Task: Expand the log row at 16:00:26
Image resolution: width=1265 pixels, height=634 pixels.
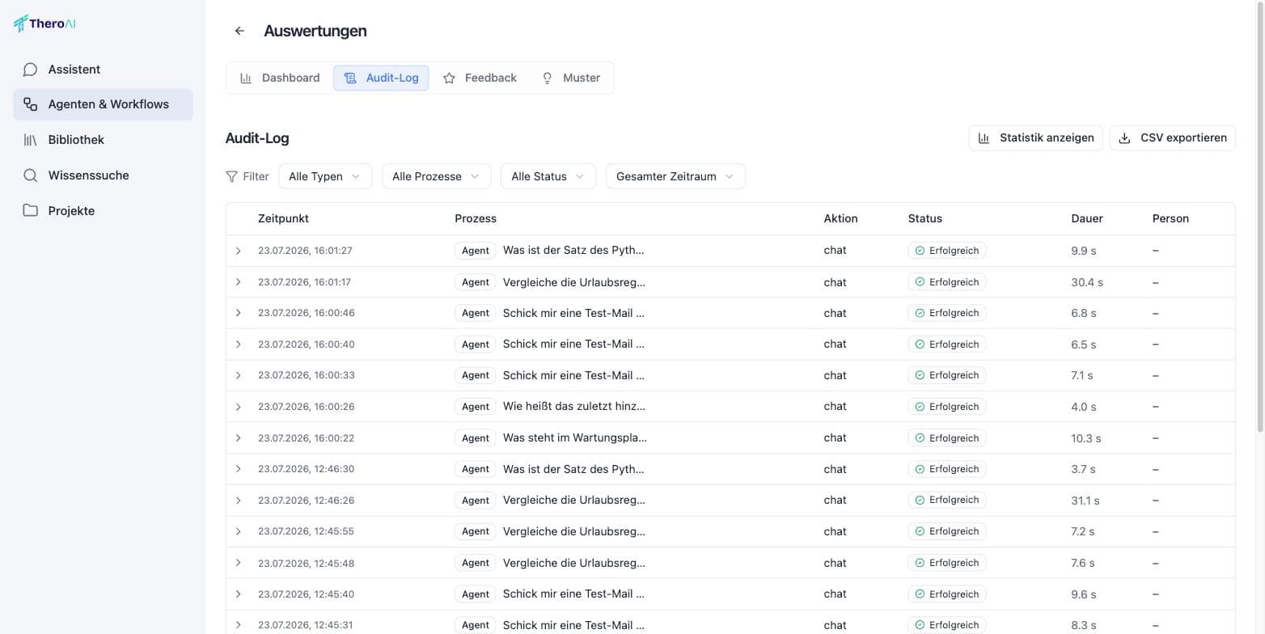Action: click(x=239, y=407)
